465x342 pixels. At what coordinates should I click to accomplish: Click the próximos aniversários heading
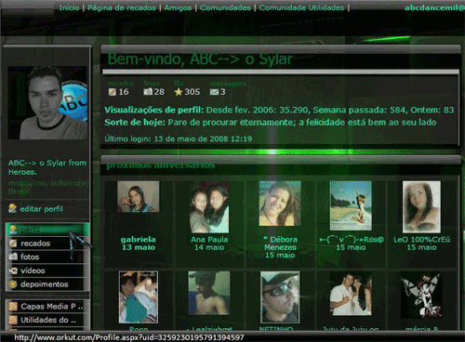(161, 164)
